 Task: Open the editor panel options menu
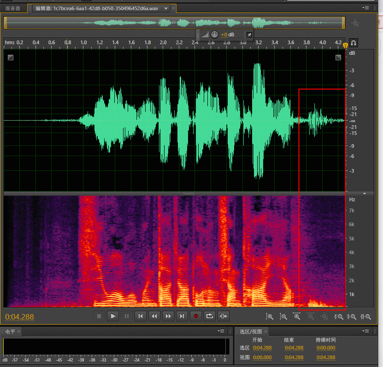tap(365, 8)
